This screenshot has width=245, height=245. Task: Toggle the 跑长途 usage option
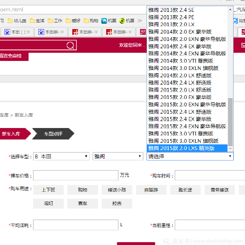pos(185,190)
